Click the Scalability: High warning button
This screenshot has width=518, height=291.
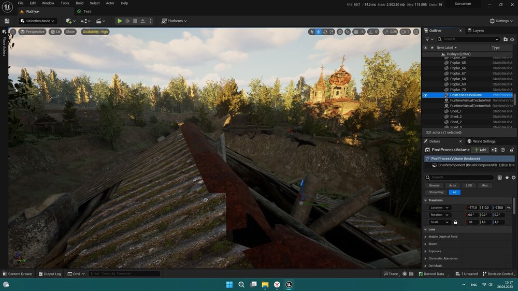coord(95,32)
